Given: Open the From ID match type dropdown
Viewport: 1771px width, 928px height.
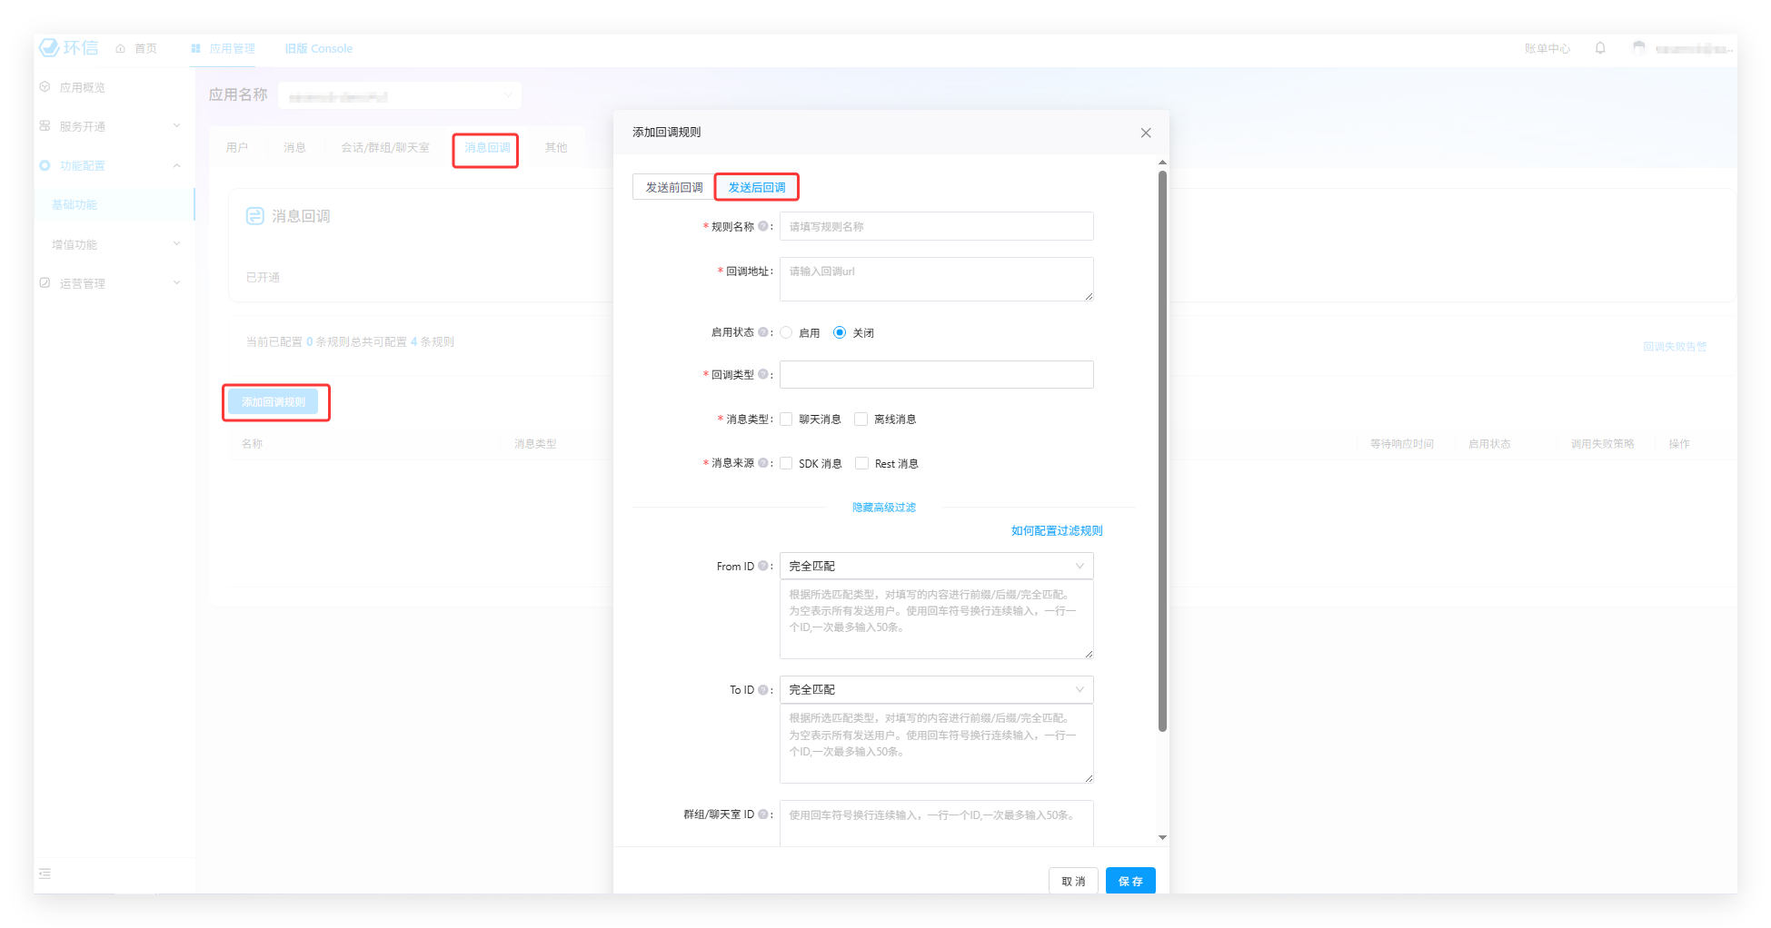Looking at the screenshot, I should tap(936, 566).
